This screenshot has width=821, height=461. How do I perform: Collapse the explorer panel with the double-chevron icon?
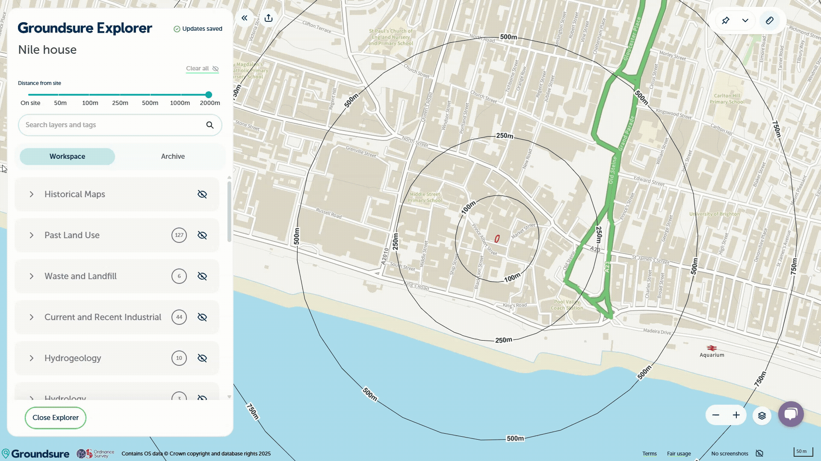(x=244, y=18)
